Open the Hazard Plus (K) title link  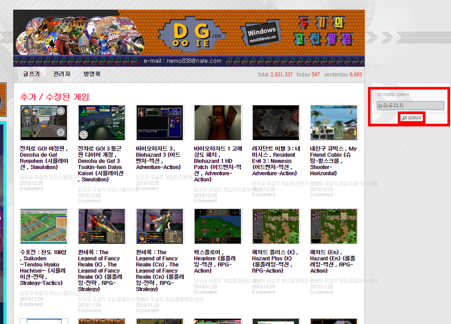click(x=275, y=261)
